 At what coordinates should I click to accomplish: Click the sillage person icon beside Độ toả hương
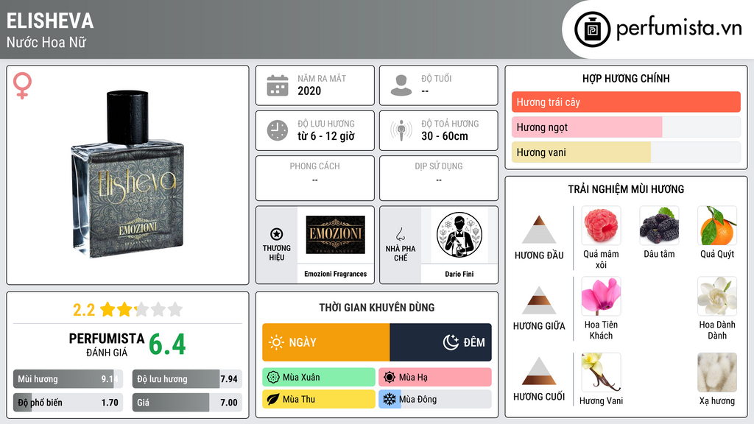pos(401,130)
